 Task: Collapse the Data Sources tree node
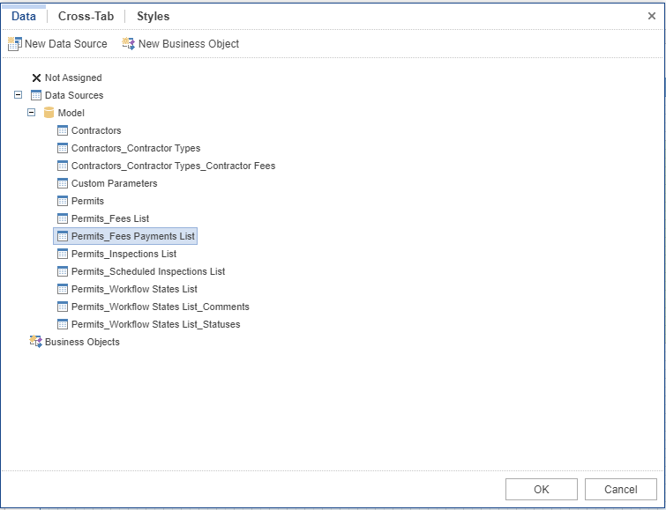(19, 94)
